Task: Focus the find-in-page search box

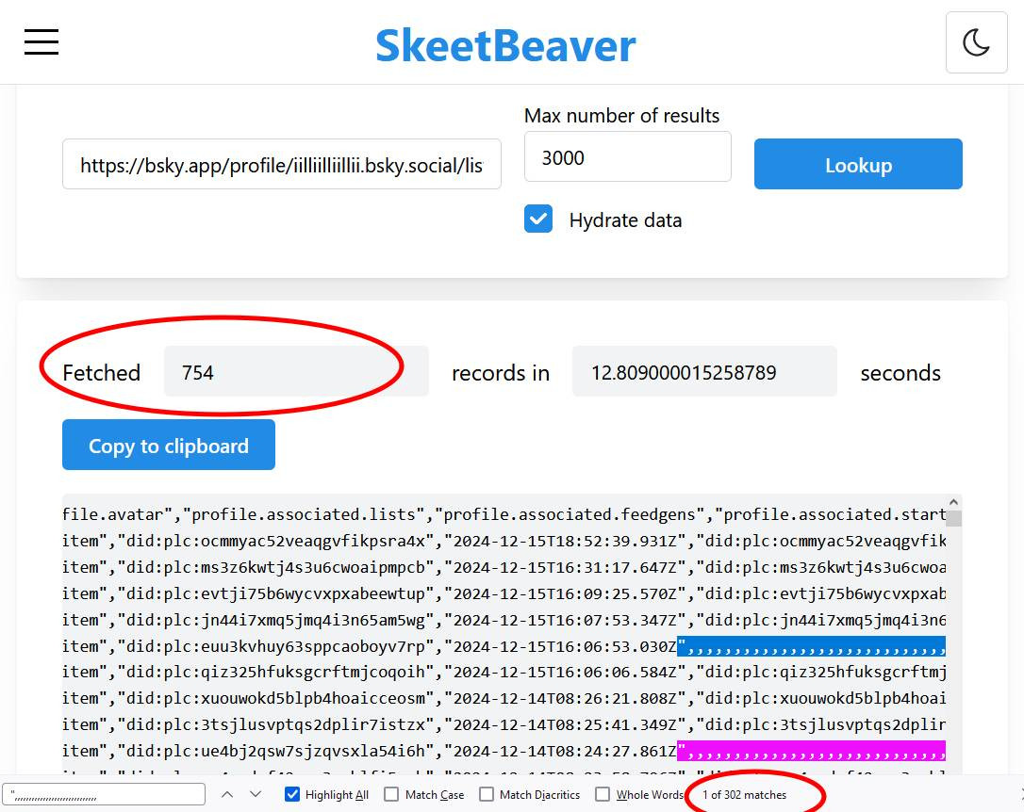Action: 105,794
